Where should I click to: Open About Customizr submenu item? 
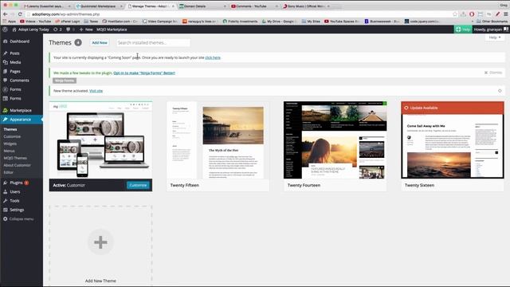click(x=18, y=165)
